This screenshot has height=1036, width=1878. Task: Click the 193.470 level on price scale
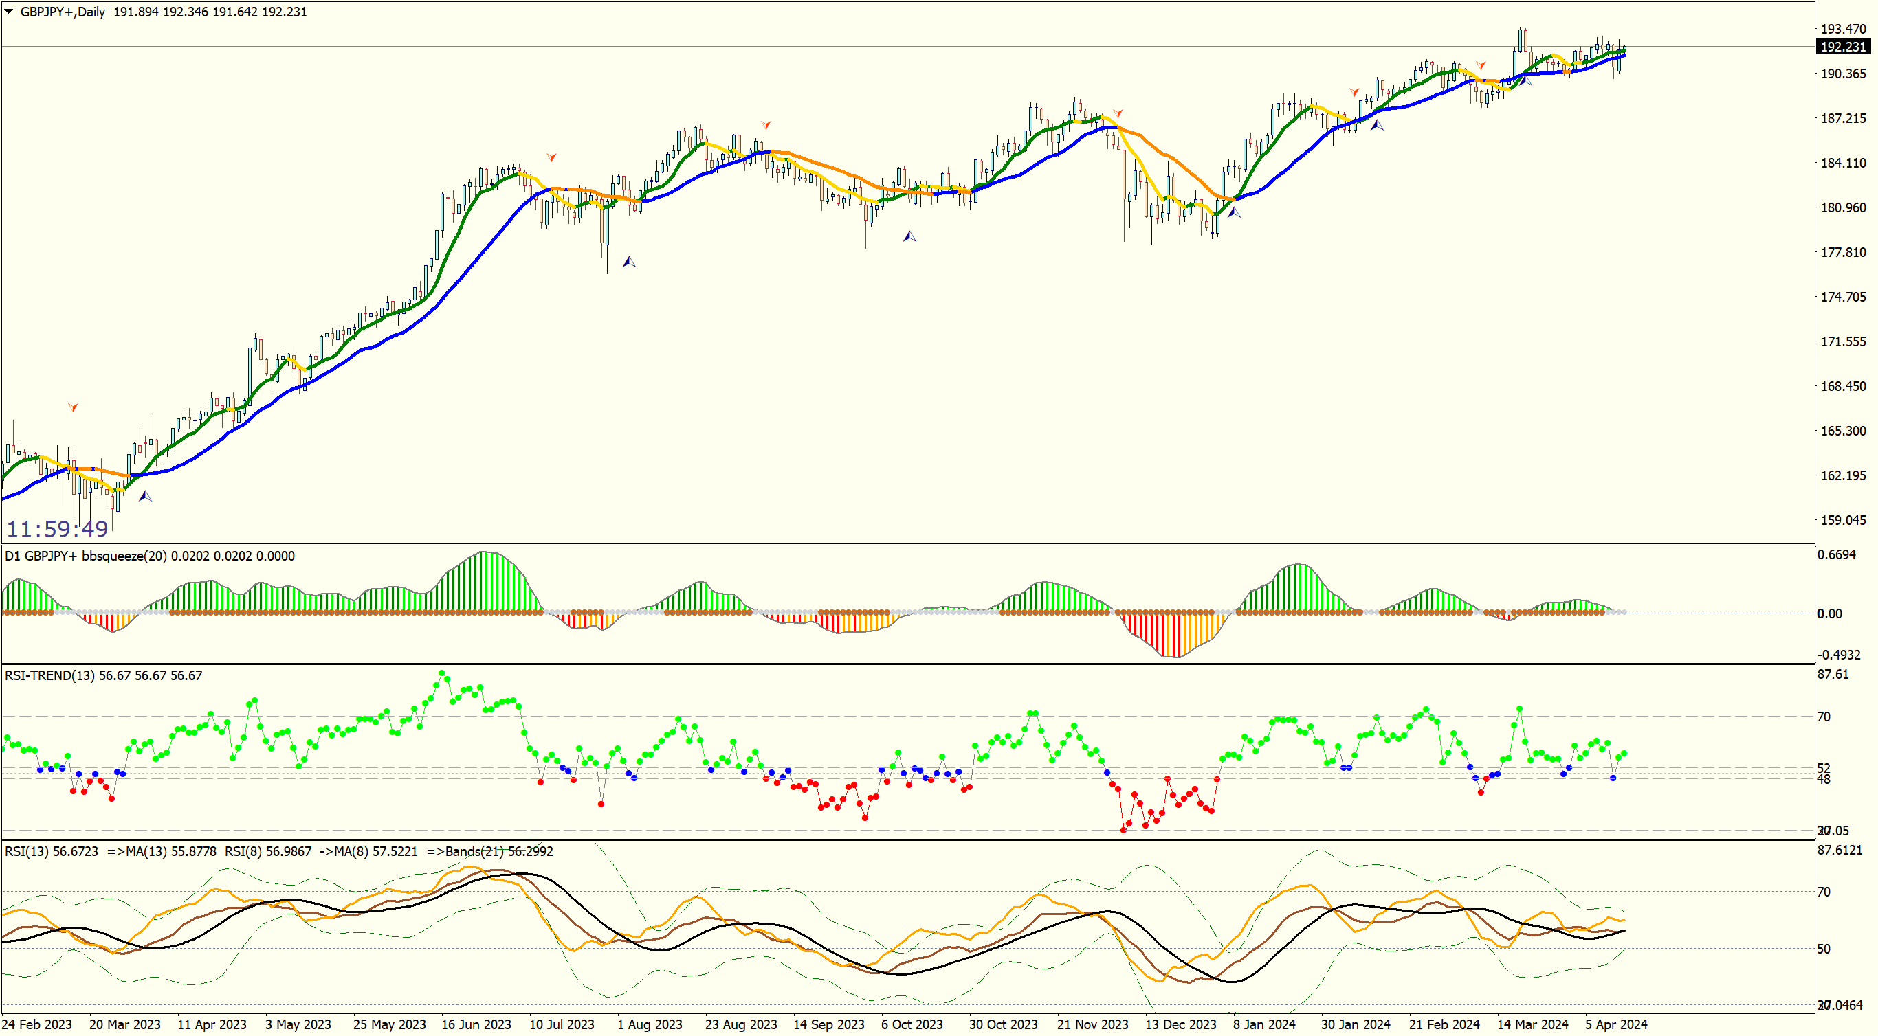click(1843, 29)
